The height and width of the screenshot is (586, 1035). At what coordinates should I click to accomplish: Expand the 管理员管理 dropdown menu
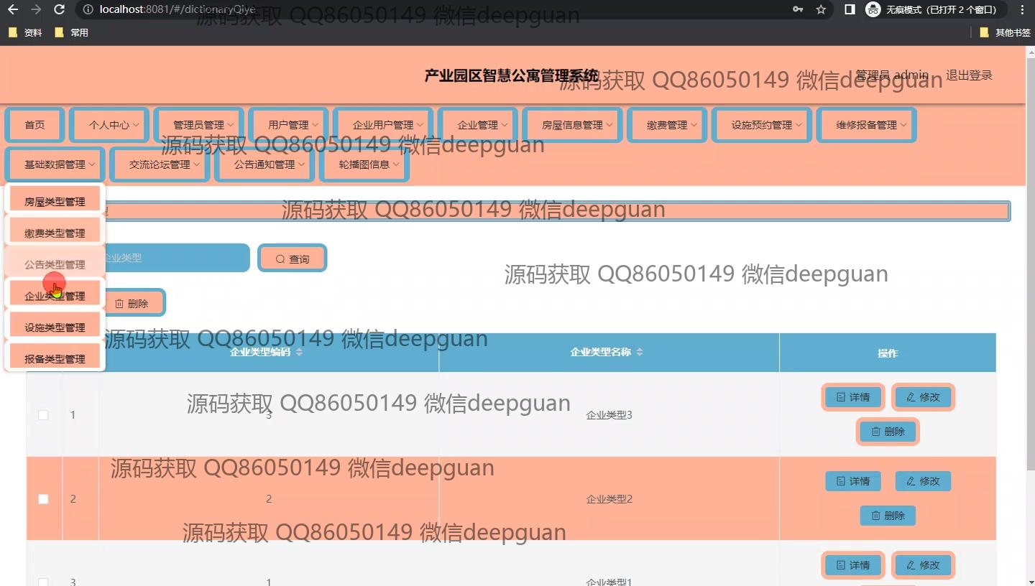point(199,125)
